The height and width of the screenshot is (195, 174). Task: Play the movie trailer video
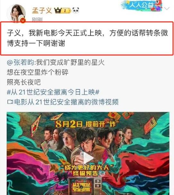pyautogui.click(x=88, y=158)
